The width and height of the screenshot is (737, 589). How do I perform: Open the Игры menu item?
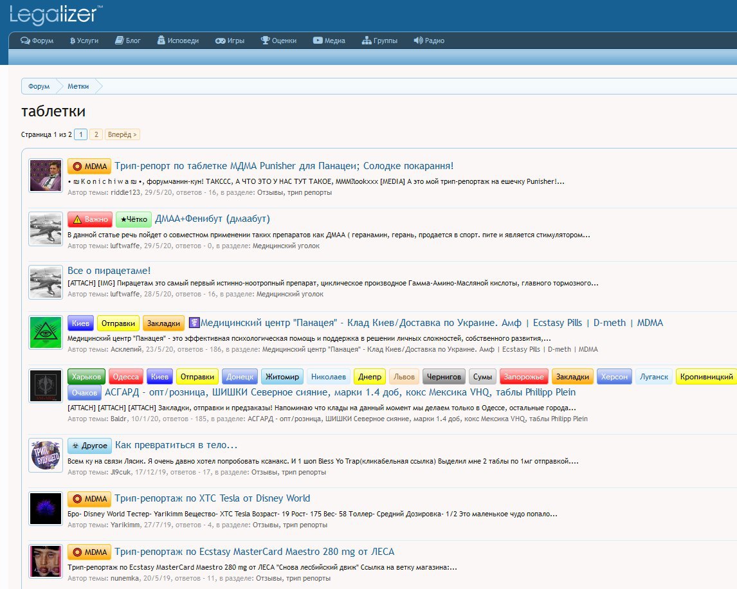coord(230,41)
